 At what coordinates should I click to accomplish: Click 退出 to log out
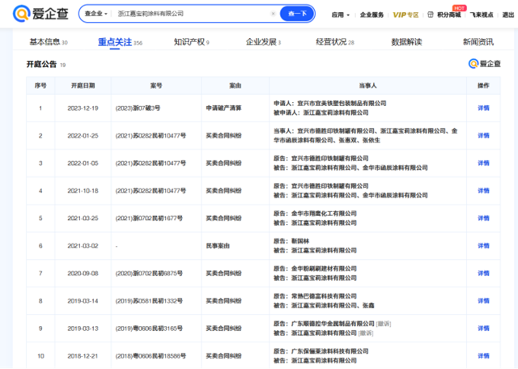point(508,15)
